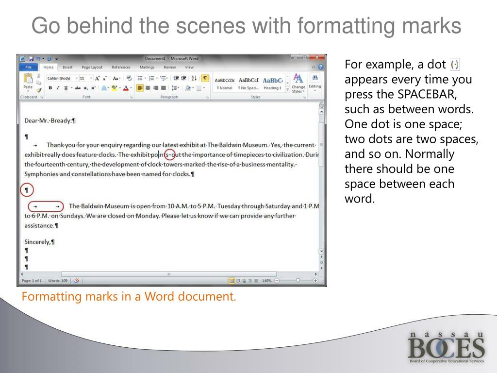
Task: Click the Paste clipboard icon
Action: point(28,78)
